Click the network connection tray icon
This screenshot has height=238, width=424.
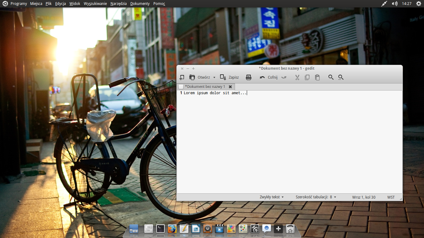tap(384, 4)
